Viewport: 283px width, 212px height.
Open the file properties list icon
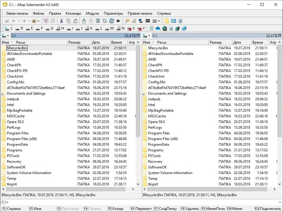click(x=98, y=21)
